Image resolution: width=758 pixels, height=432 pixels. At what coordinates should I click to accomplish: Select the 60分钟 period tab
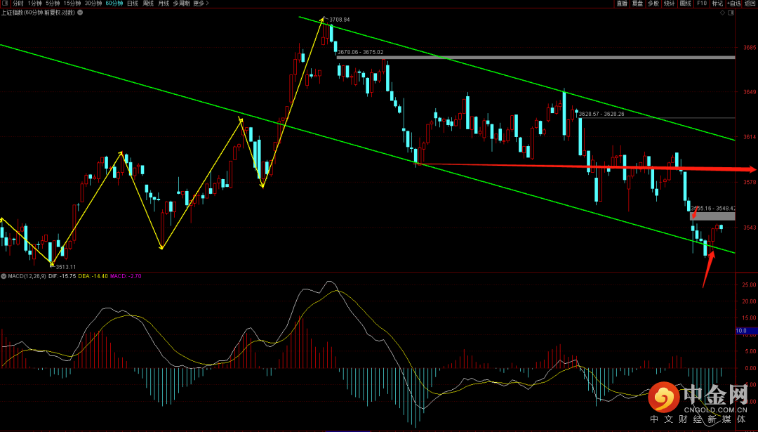click(114, 4)
